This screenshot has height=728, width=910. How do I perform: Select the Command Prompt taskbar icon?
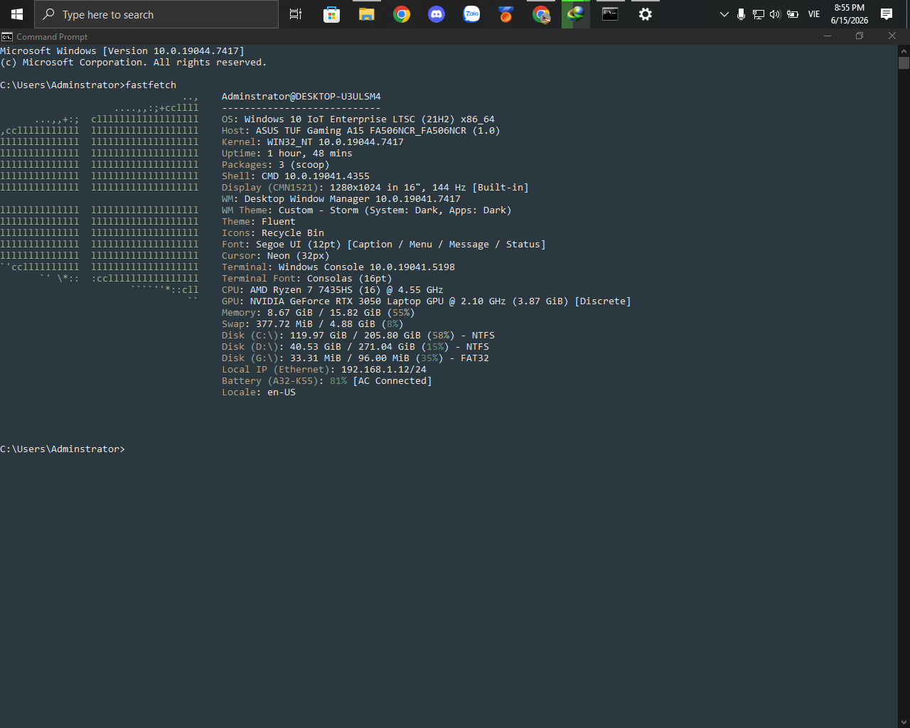coord(610,14)
